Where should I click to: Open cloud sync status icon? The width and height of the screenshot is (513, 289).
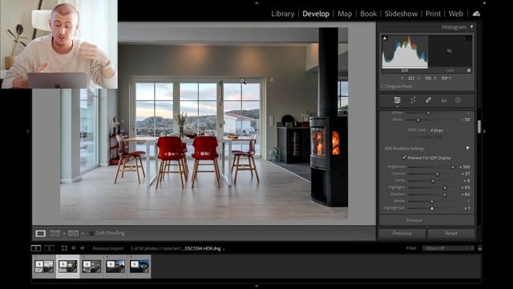[476, 14]
